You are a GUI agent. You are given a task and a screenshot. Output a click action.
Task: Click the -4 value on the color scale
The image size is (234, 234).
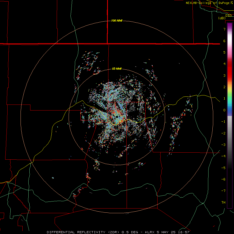click(x=223, y=156)
